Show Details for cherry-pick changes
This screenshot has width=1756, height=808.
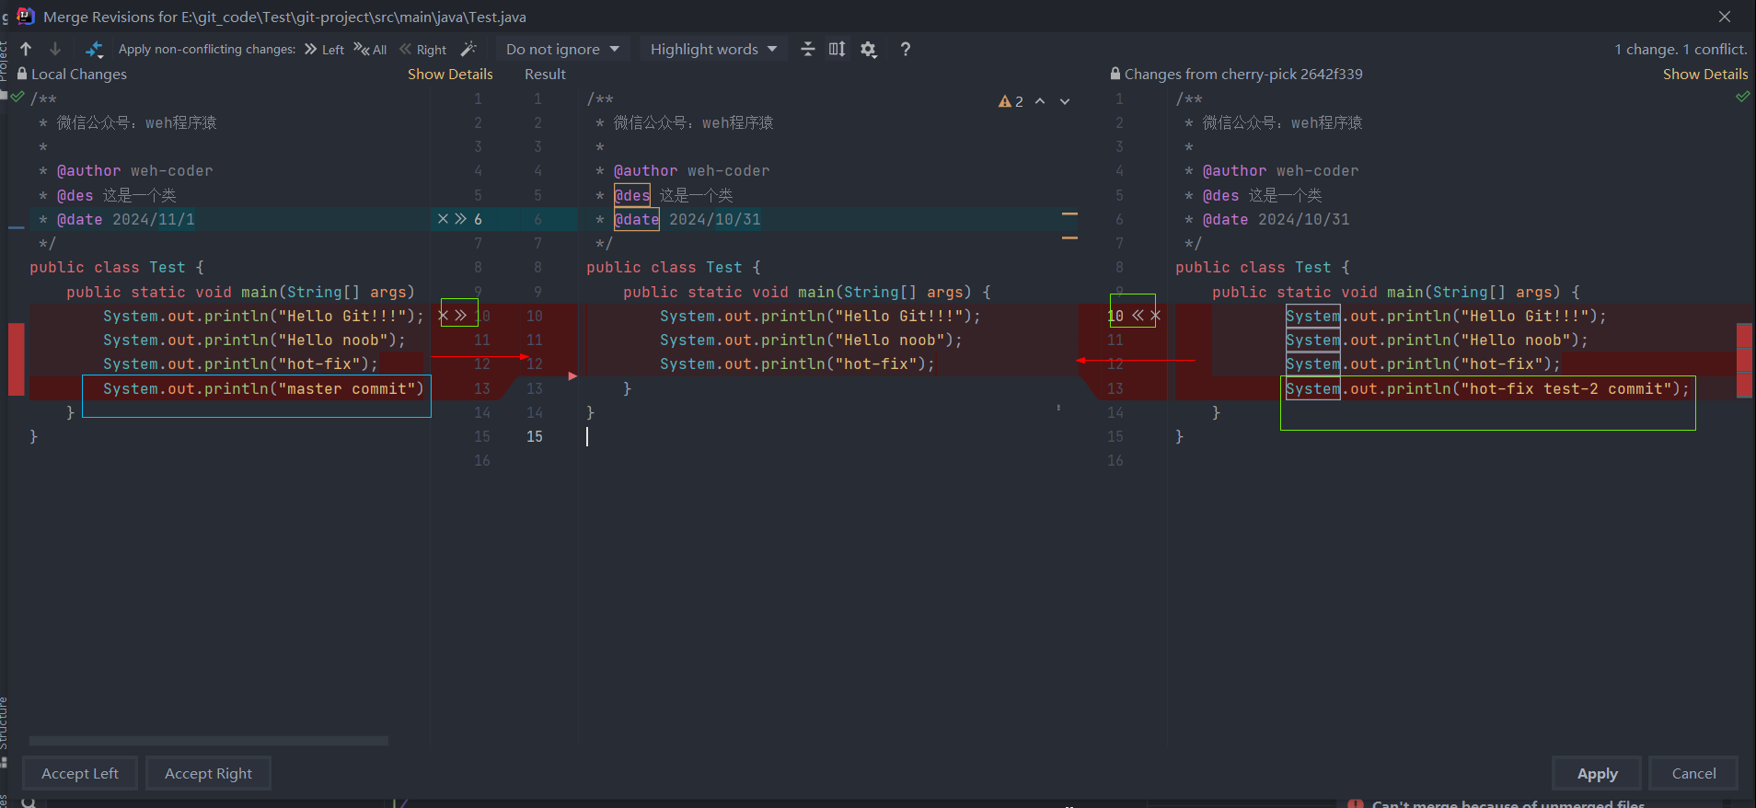(x=1705, y=75)
